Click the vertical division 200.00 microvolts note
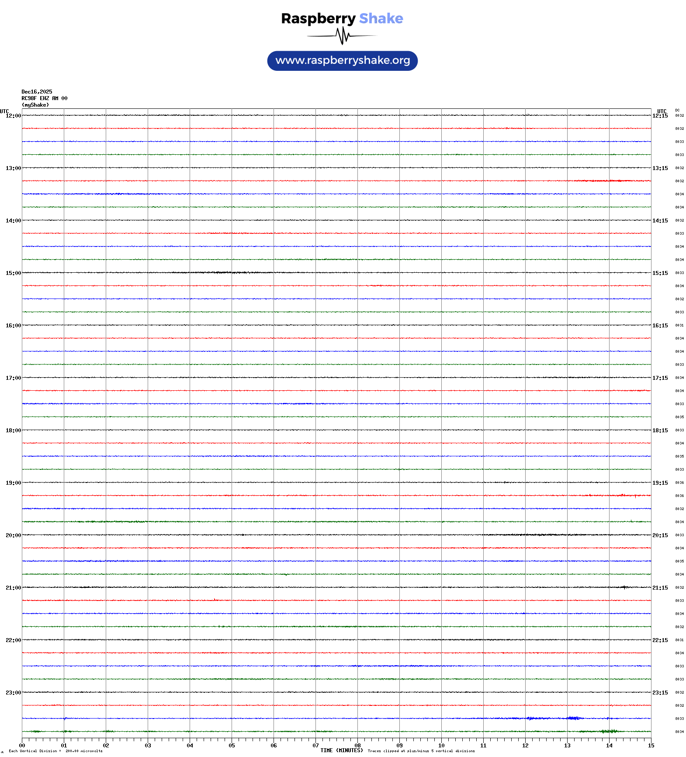Viewport: 686px width, 757px height. [55, 751]
